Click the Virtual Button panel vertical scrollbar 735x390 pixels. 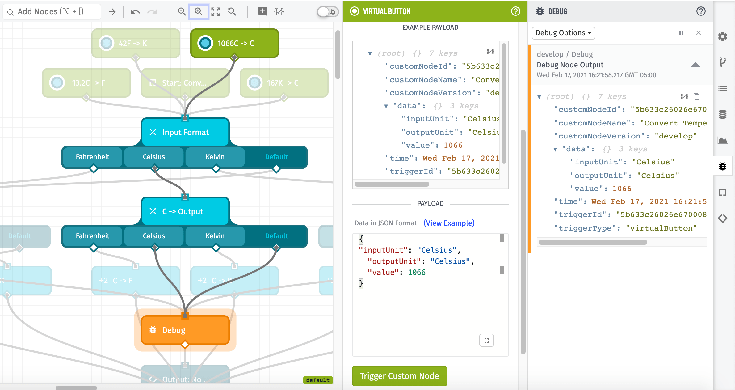(523, 242)
